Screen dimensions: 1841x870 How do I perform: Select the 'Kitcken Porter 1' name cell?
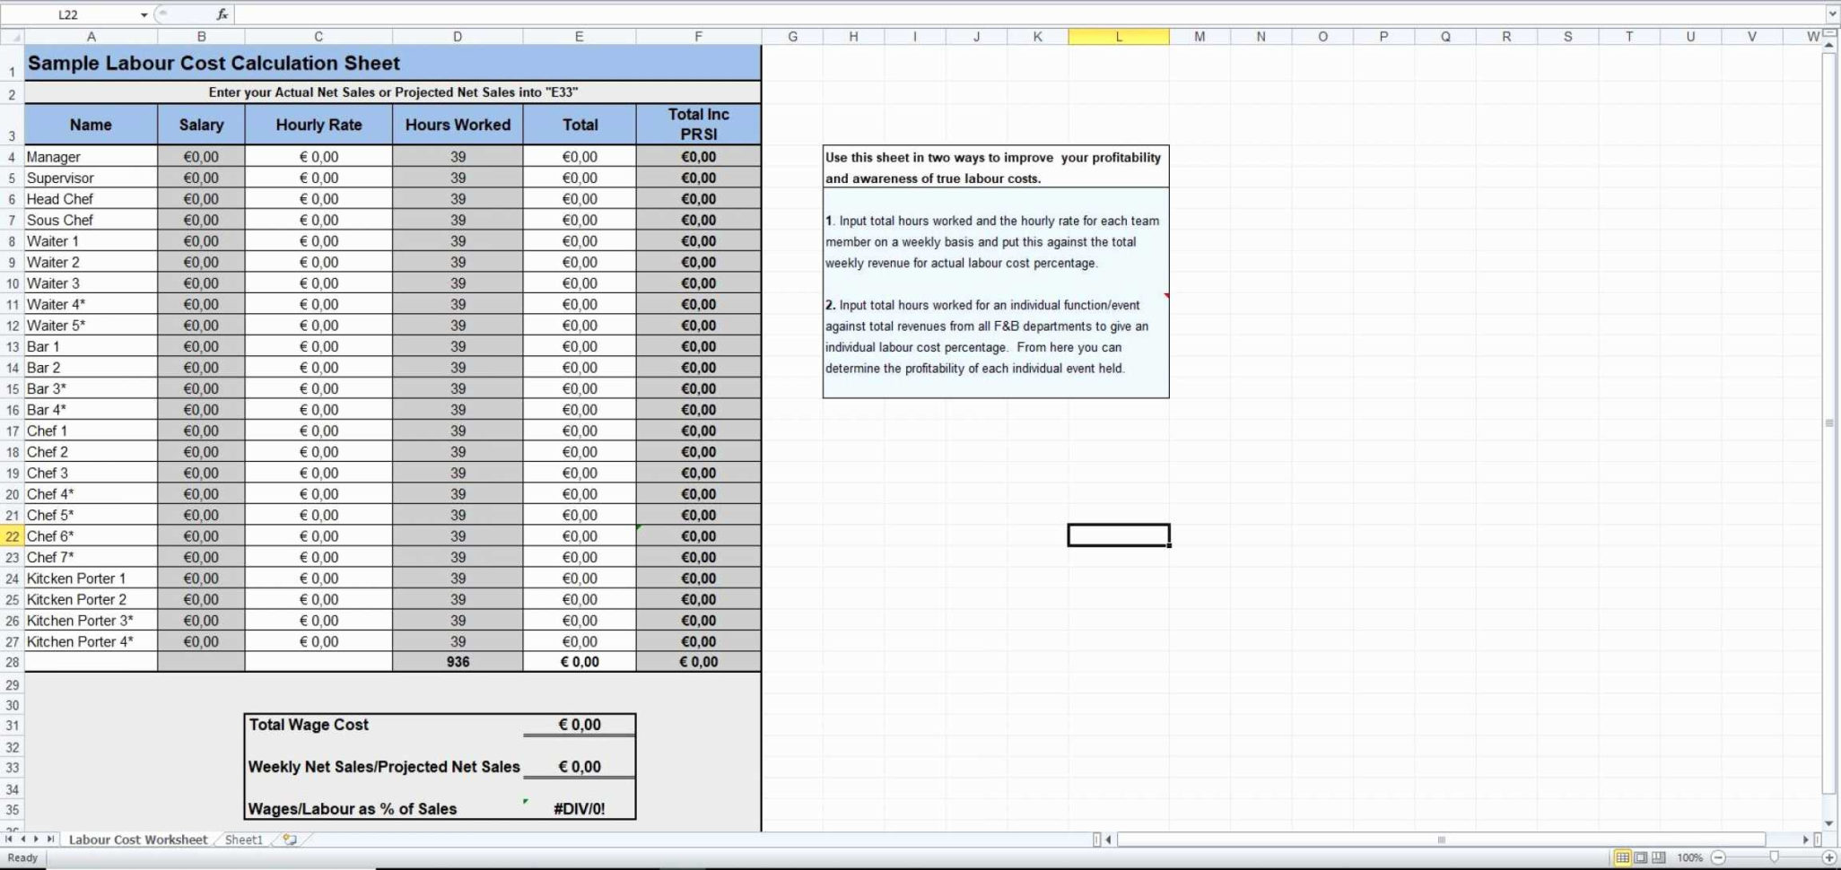[91, 579]
